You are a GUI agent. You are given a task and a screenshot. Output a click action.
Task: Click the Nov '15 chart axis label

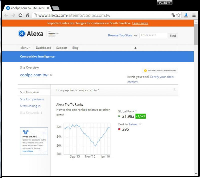tap(90, 157)
